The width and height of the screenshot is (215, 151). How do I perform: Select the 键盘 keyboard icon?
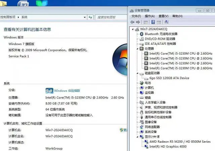pyautogui.click(x=142, y=98)
